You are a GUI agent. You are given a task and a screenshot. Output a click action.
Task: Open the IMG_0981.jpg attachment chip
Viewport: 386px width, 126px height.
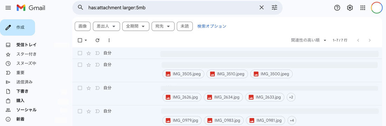265,120
